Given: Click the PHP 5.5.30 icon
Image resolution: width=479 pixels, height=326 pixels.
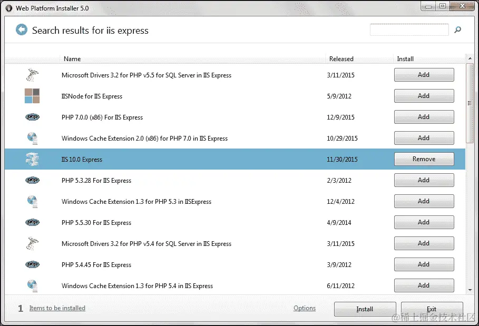Looking at the screenshot, I should pyautogui.click(x=32, y=222).
